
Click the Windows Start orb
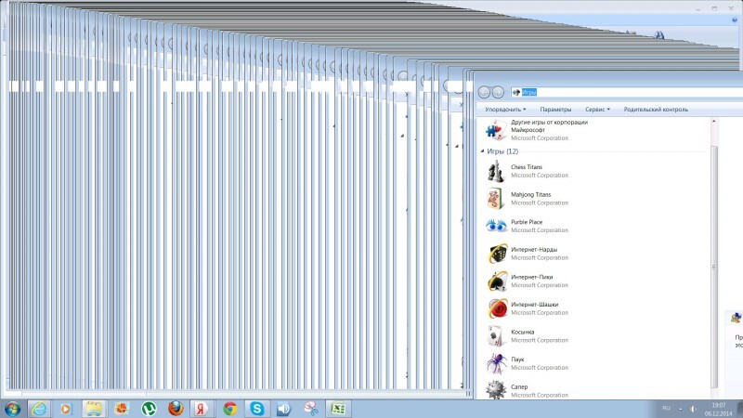click(12, 409)
